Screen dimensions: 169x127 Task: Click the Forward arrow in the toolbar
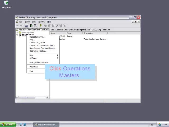pos(21,26)
